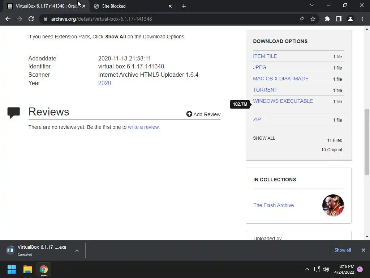Viewport: 370px width, 278px height.
Task: Click the browser forward arrow
Action: tap(20, 19)
